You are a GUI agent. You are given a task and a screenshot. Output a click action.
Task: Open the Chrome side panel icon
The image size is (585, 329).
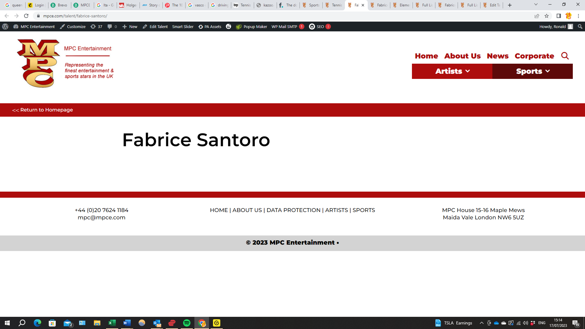coord(558,16)
